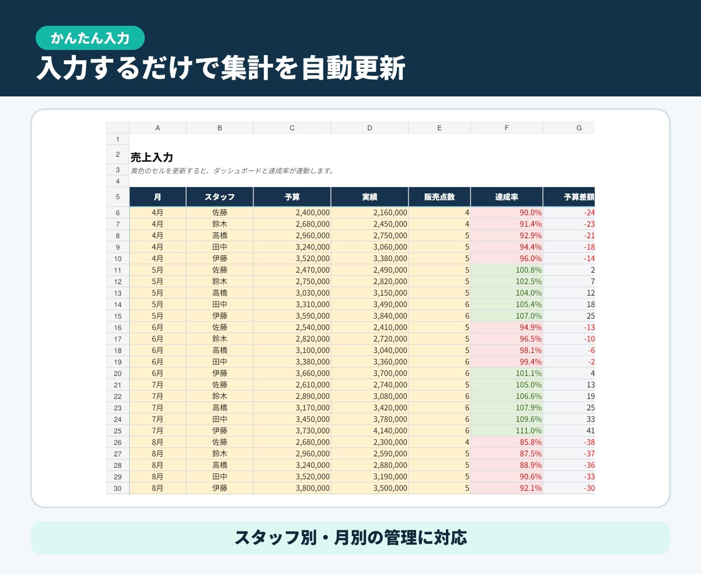Select achievement rate 101.1%
The width and height of the screenshot is (701, 574).
pos(507,373)
